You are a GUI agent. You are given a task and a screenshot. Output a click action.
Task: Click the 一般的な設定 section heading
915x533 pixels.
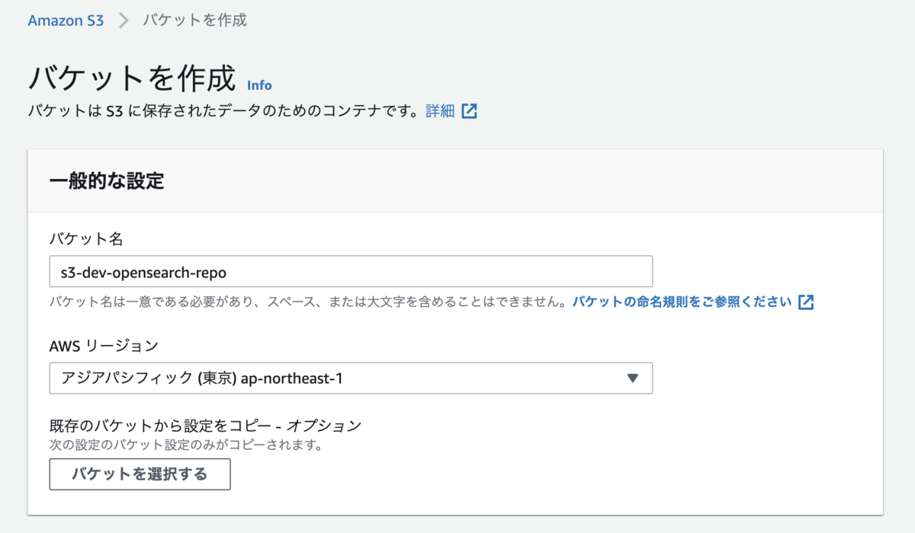[x=107, y=181]
